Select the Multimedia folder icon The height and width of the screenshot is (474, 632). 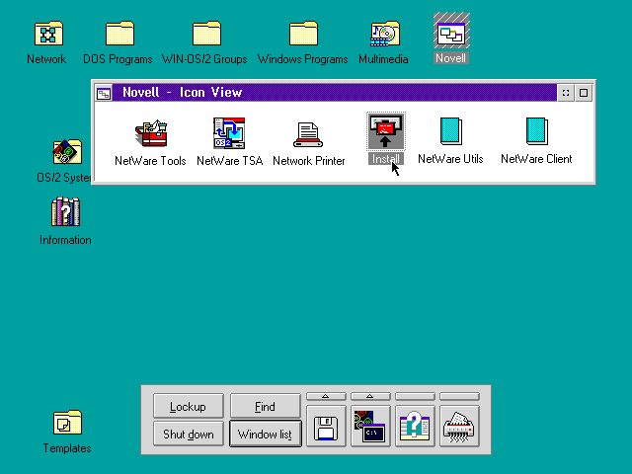[x=385, y=34]
